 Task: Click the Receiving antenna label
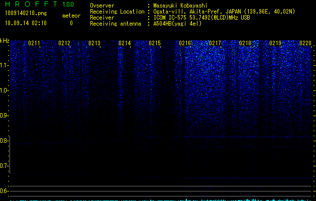pos(116,24)
